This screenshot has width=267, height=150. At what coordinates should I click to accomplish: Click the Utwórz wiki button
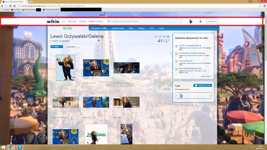(212, 21)
